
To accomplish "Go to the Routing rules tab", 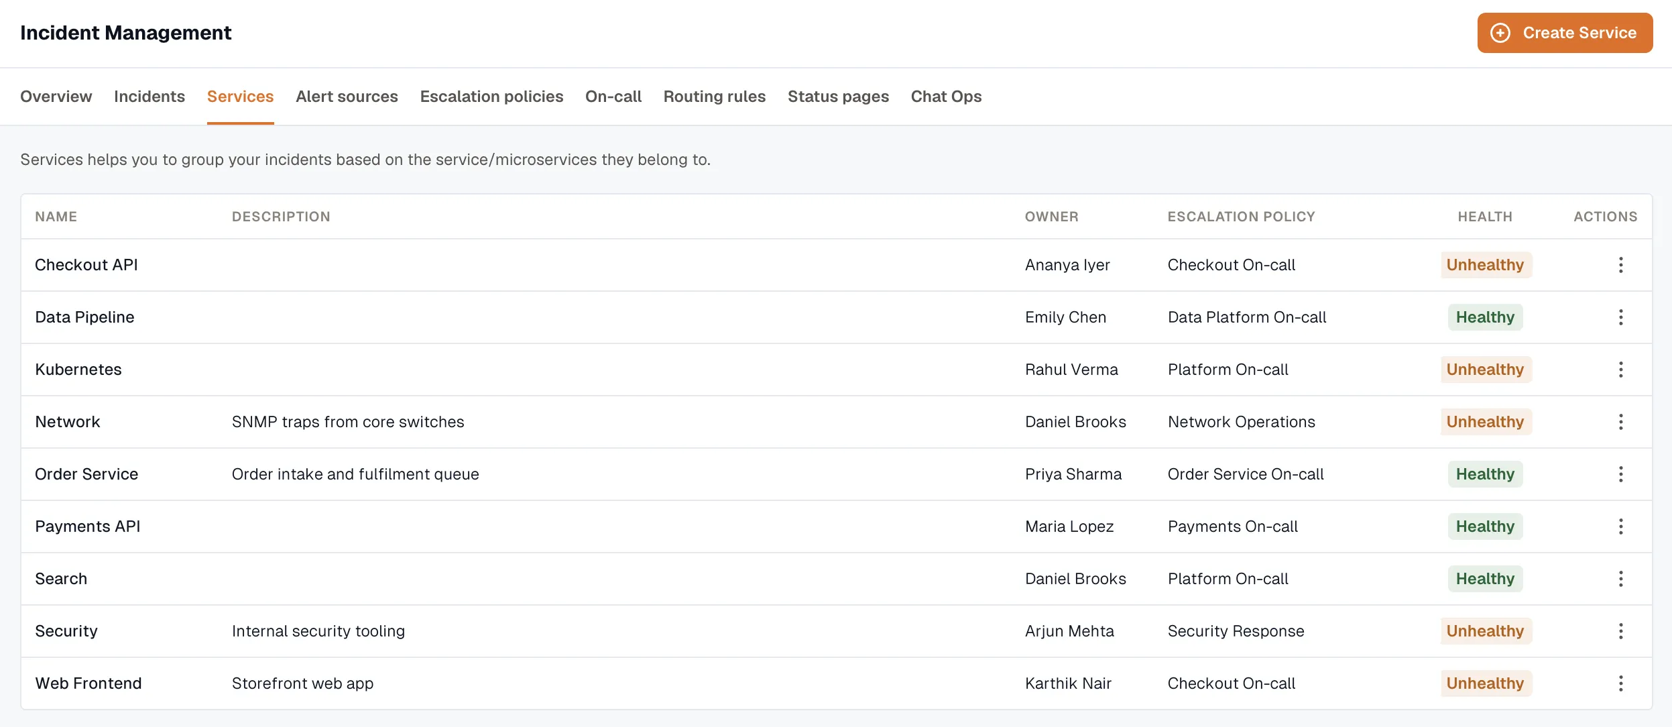I will tap(715, 97).
